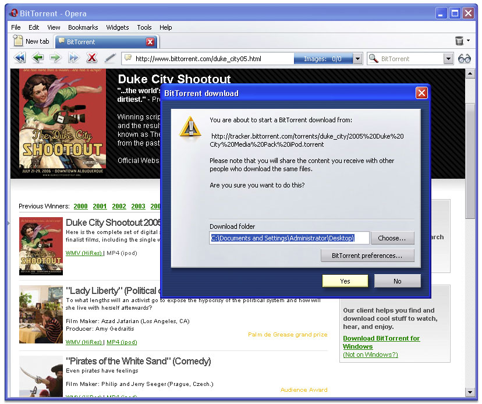This screenshot has width=482, height=404.
Task: Click the address bar page icon
Action: pyautogui.click(x=128, y=58)
